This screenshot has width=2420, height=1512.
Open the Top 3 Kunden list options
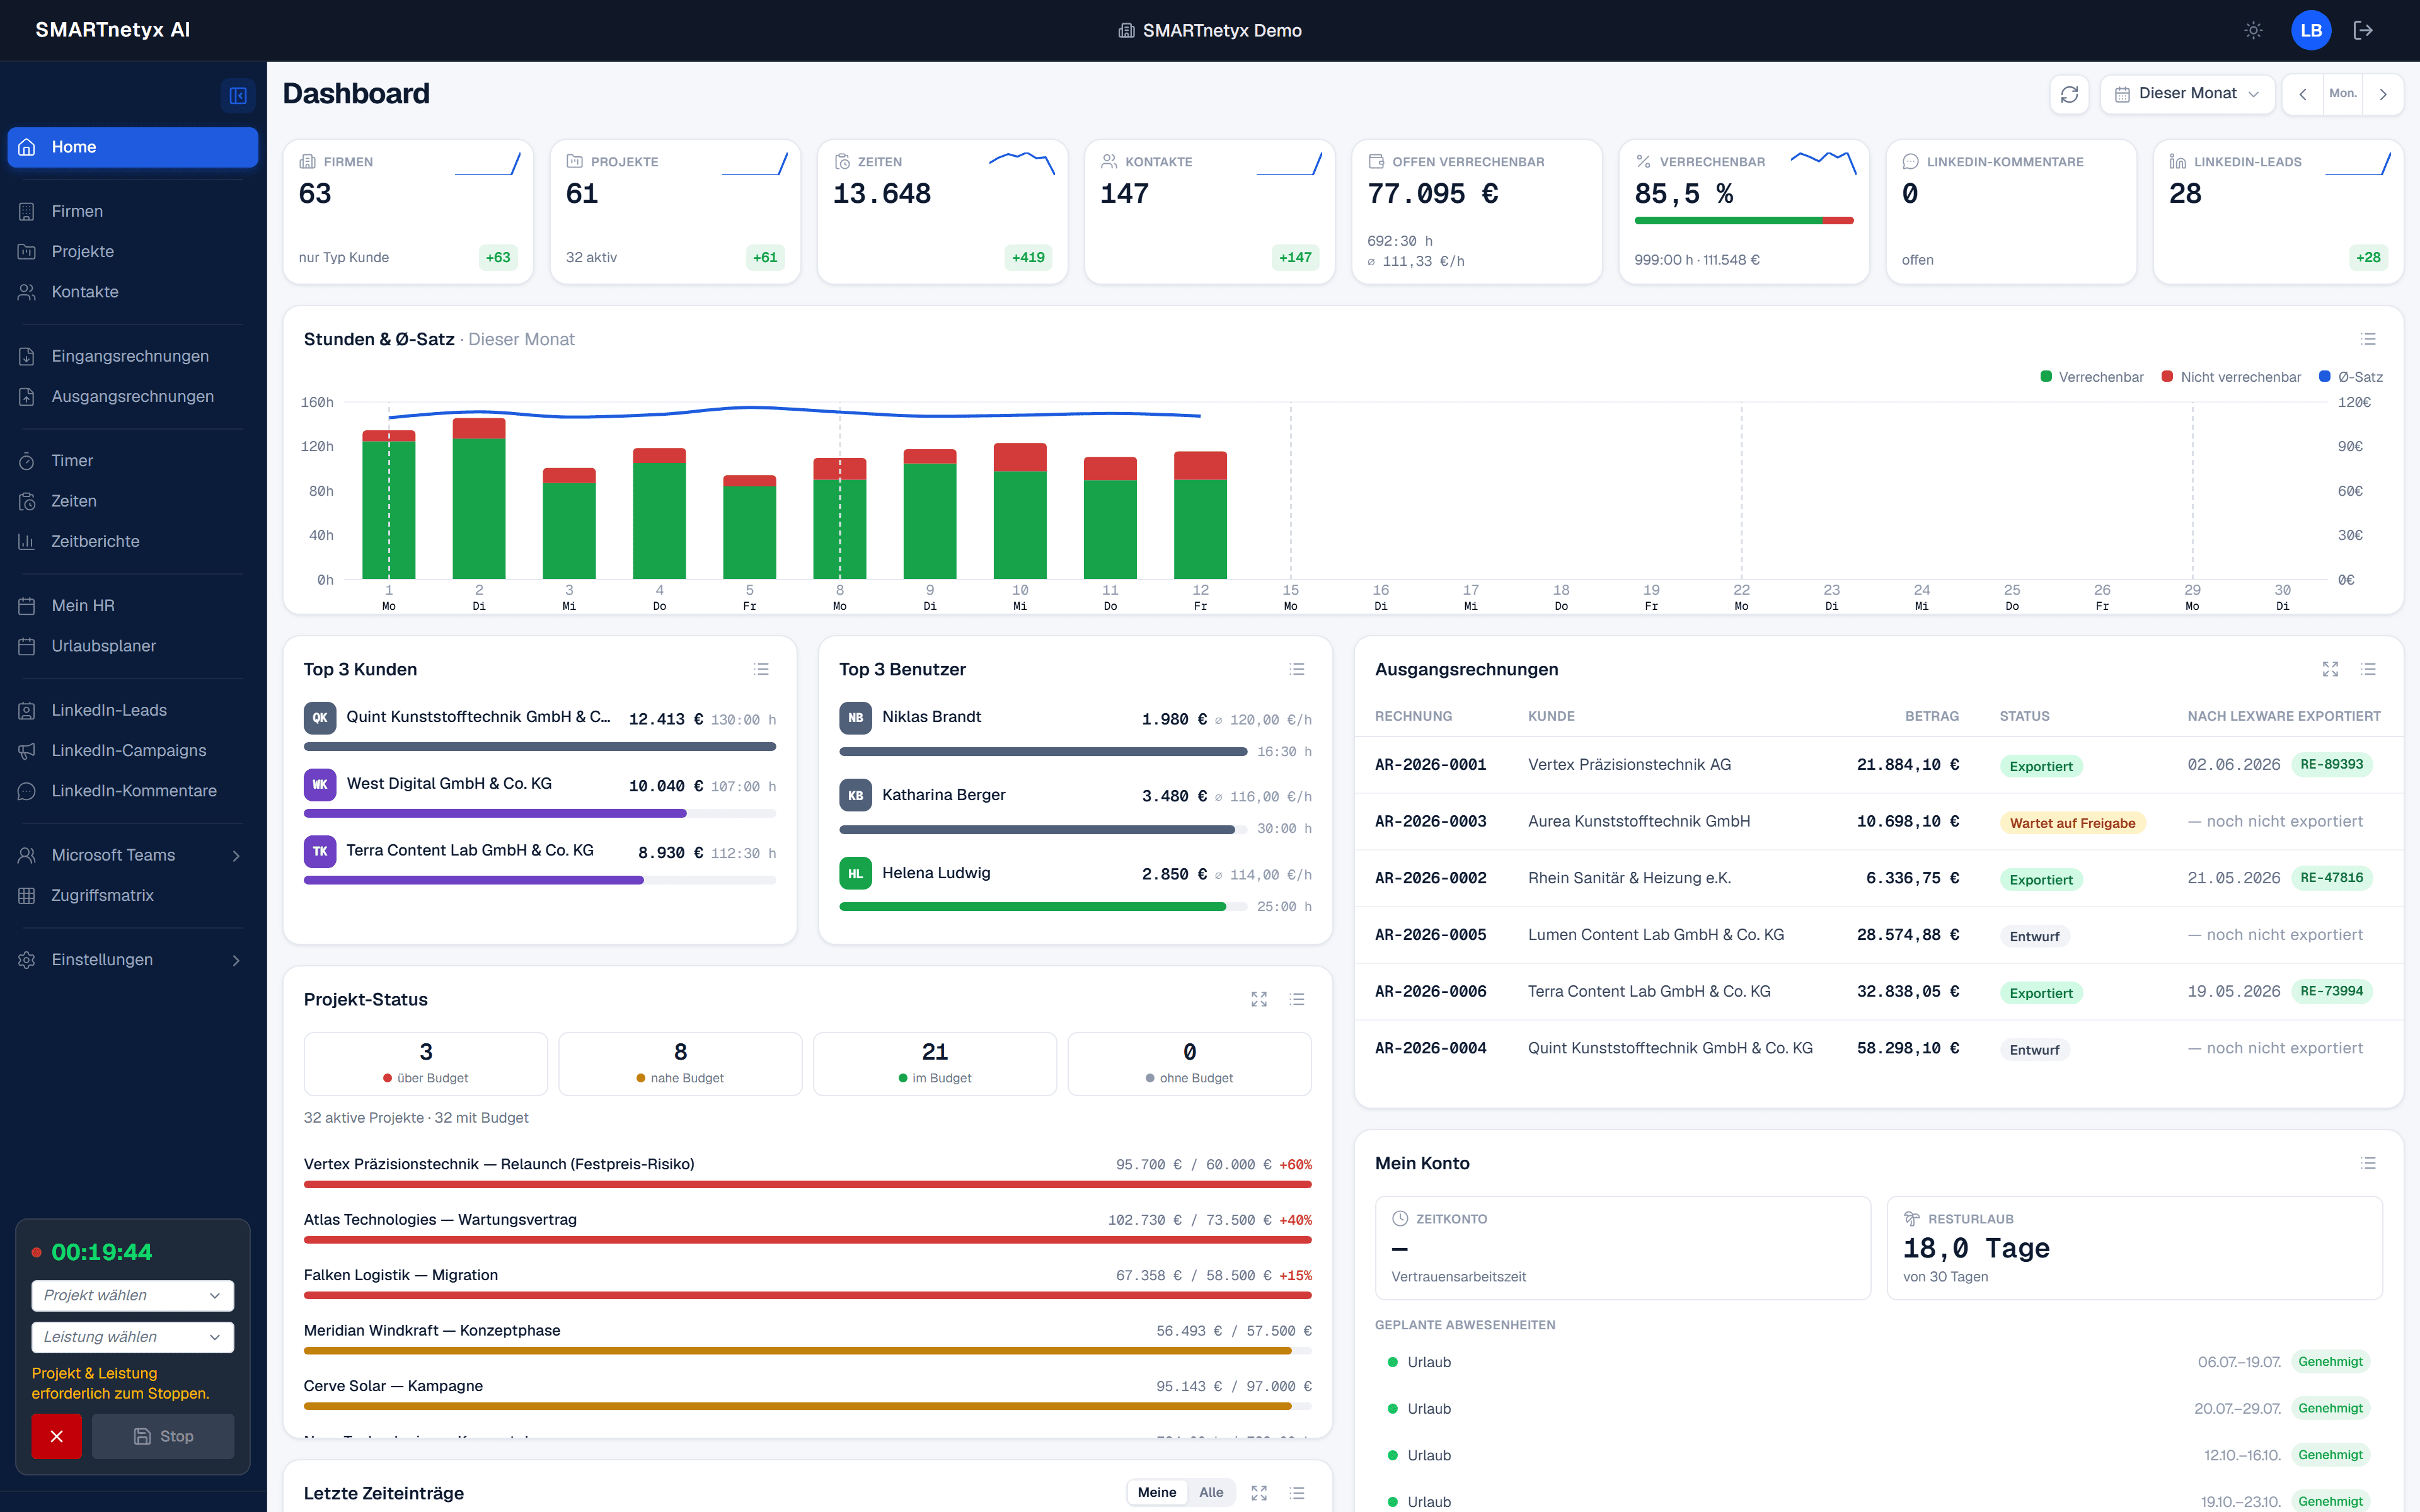point(761,669)
